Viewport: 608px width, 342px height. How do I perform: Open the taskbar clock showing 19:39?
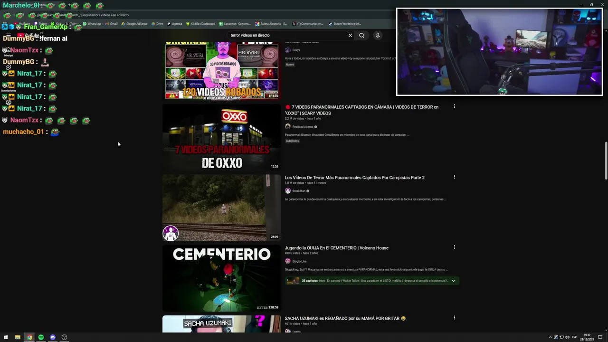[x=587, y=337]
